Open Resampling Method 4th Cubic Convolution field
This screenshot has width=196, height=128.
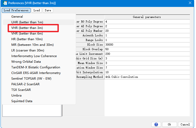[x=147, y=77]
